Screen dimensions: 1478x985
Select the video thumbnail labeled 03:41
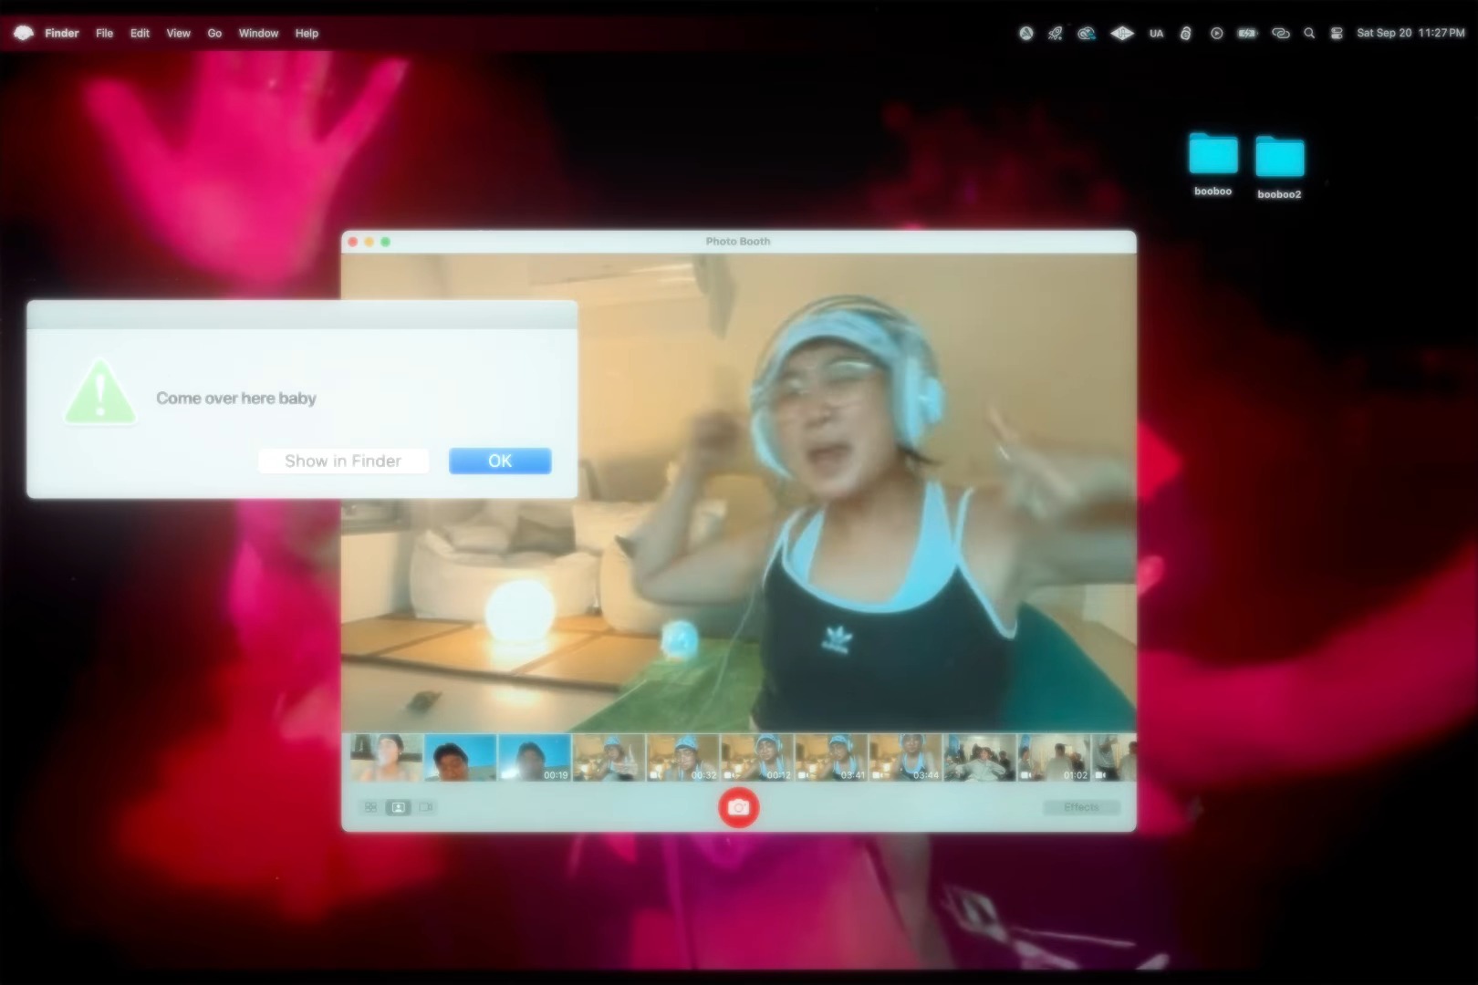pyautogui.click(x=830, y=758)
